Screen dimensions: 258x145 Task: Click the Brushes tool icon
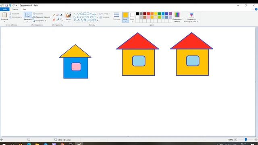point(68,15)
